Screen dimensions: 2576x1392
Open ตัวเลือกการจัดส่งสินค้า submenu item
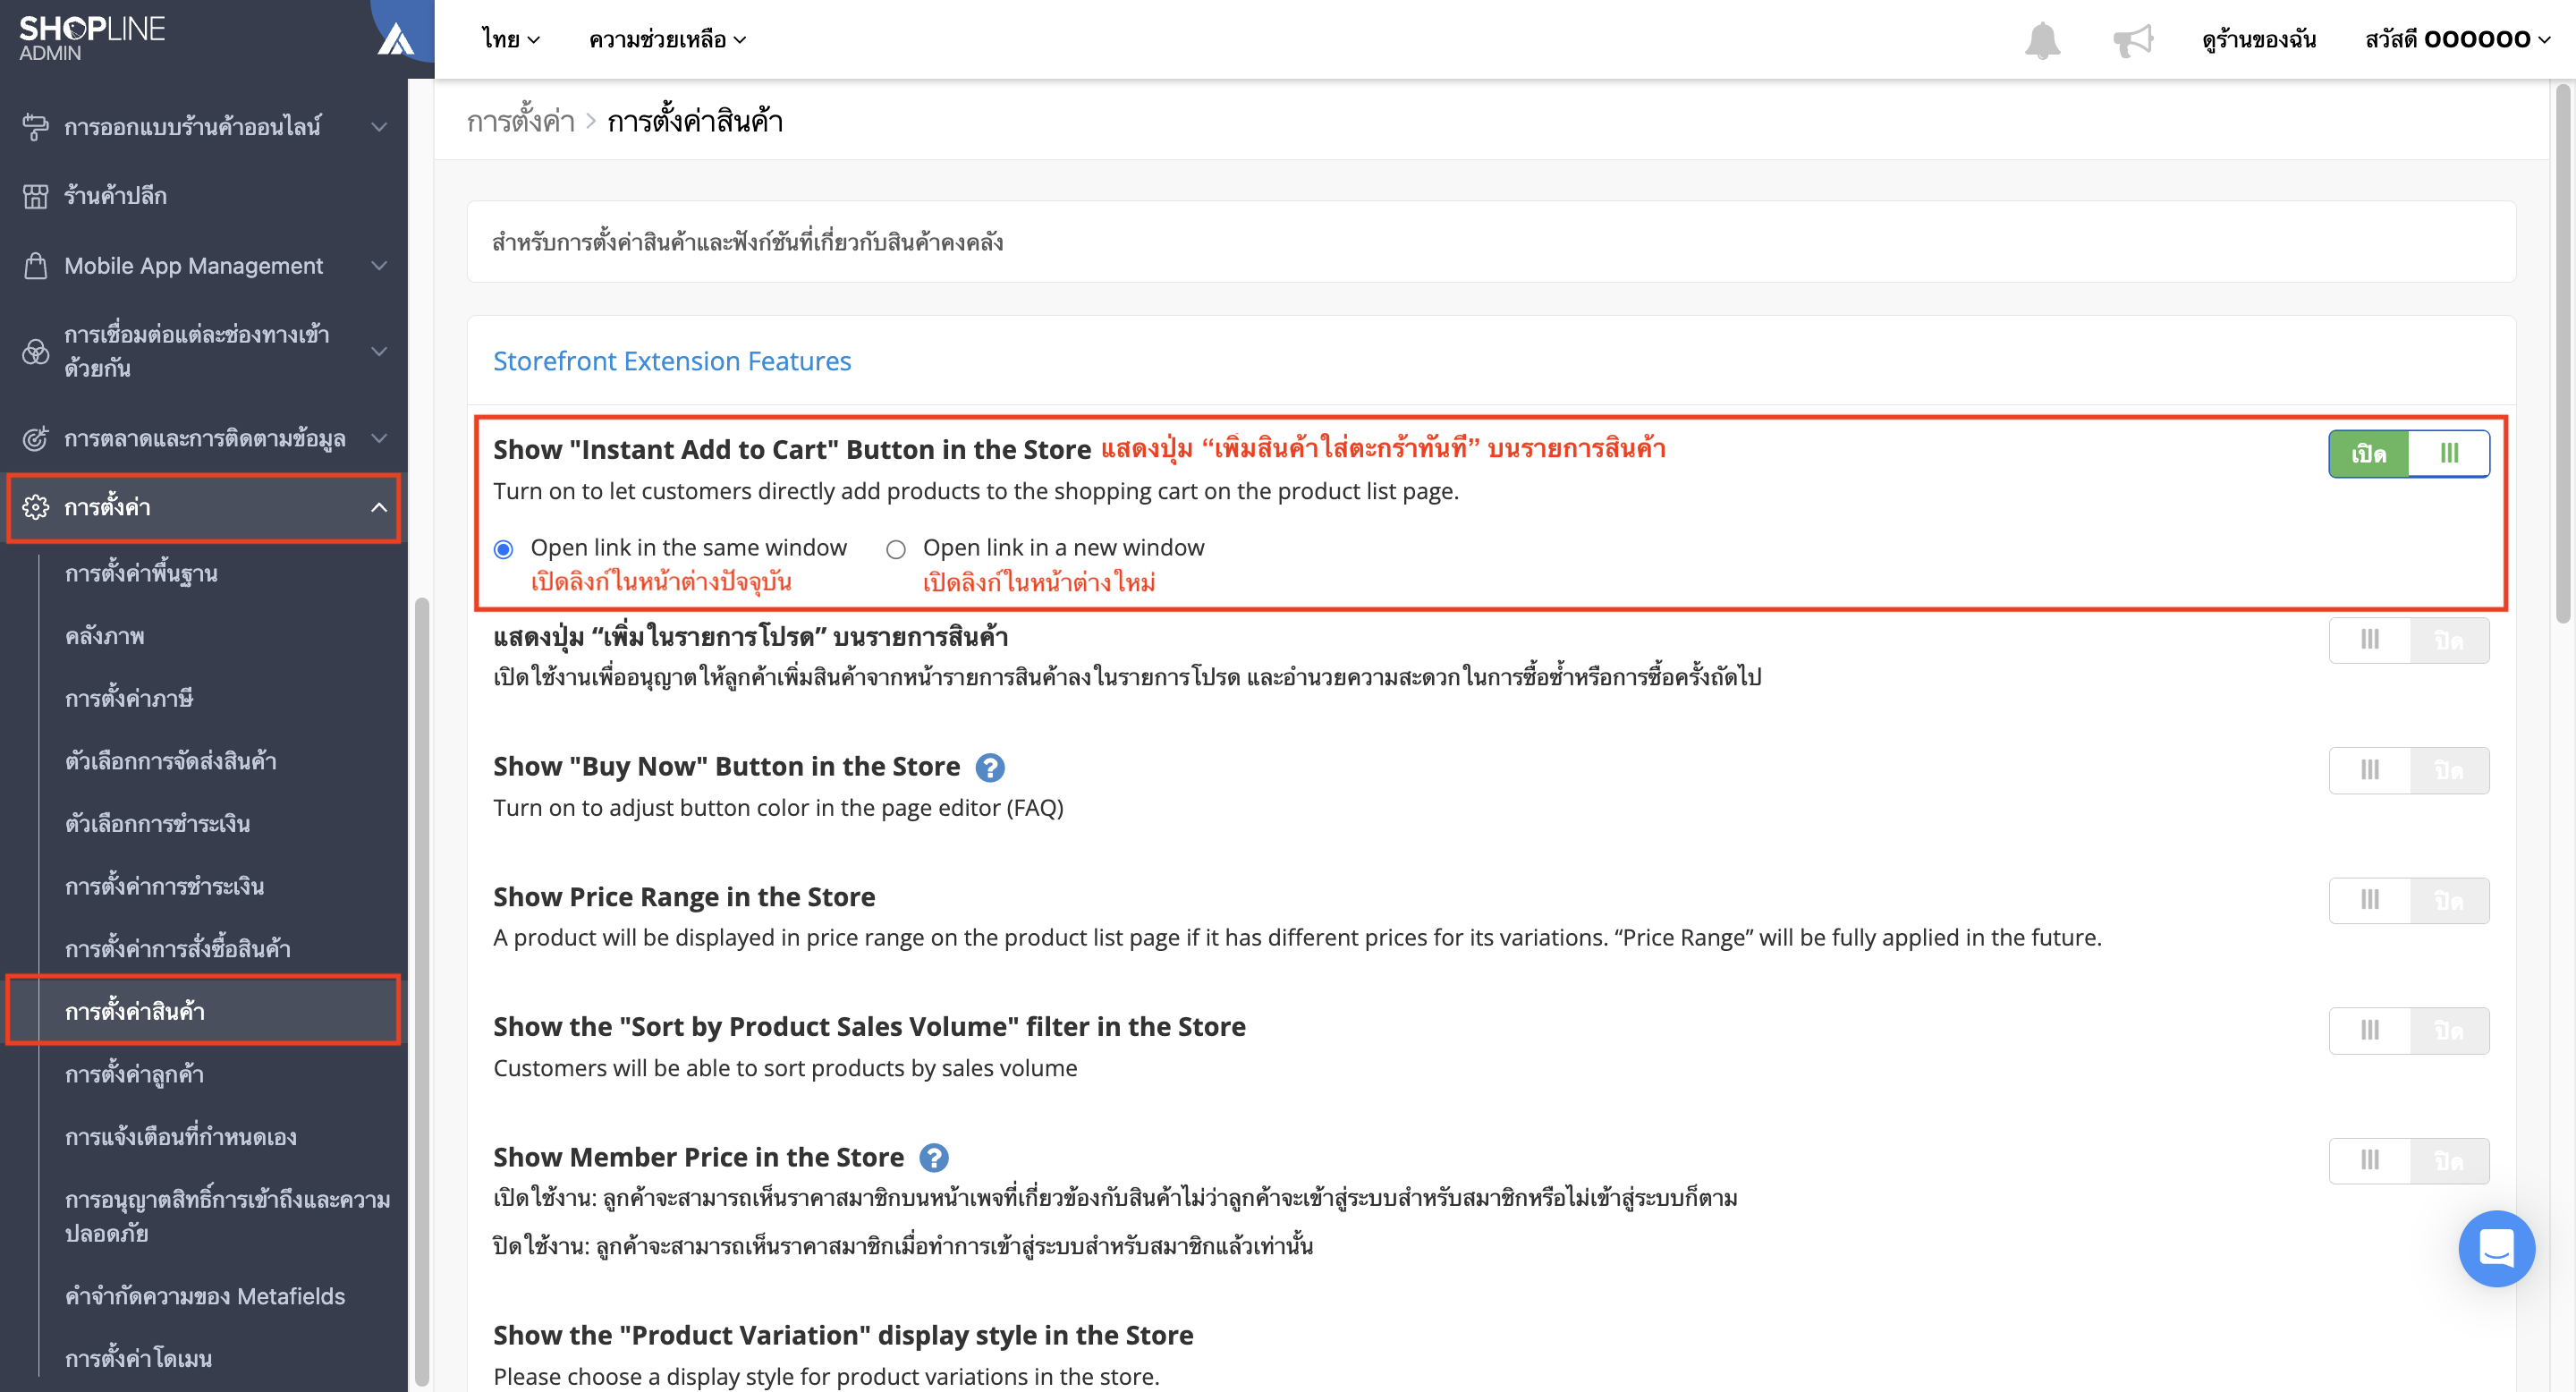point(170,761)
